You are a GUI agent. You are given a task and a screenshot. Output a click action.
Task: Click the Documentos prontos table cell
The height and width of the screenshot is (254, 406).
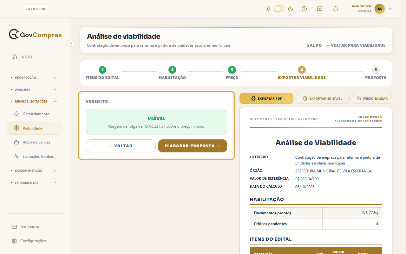286,213
